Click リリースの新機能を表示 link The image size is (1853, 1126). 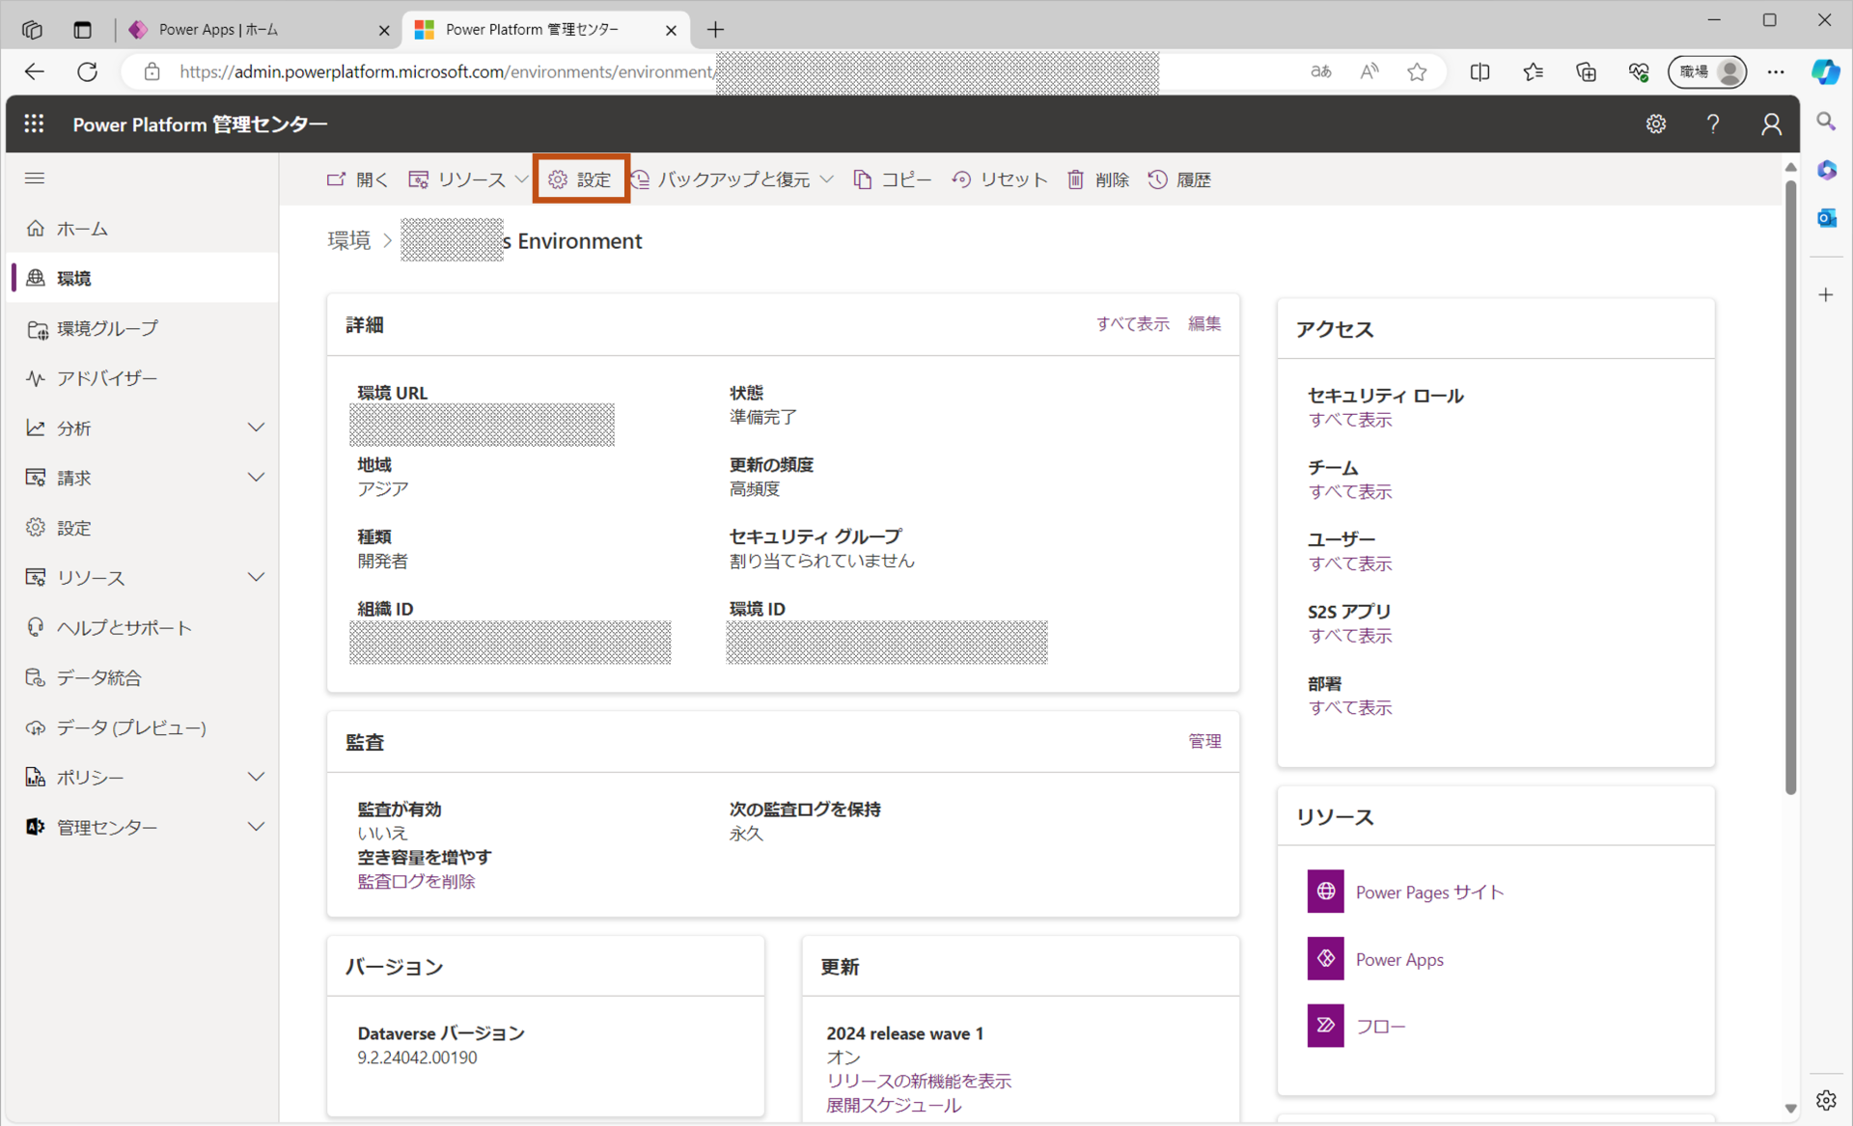[919, 1081]
